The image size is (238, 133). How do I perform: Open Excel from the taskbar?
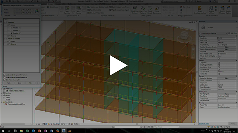coord(27,131)
